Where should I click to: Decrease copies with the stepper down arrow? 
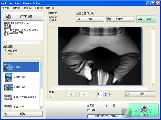pos(106,96)
